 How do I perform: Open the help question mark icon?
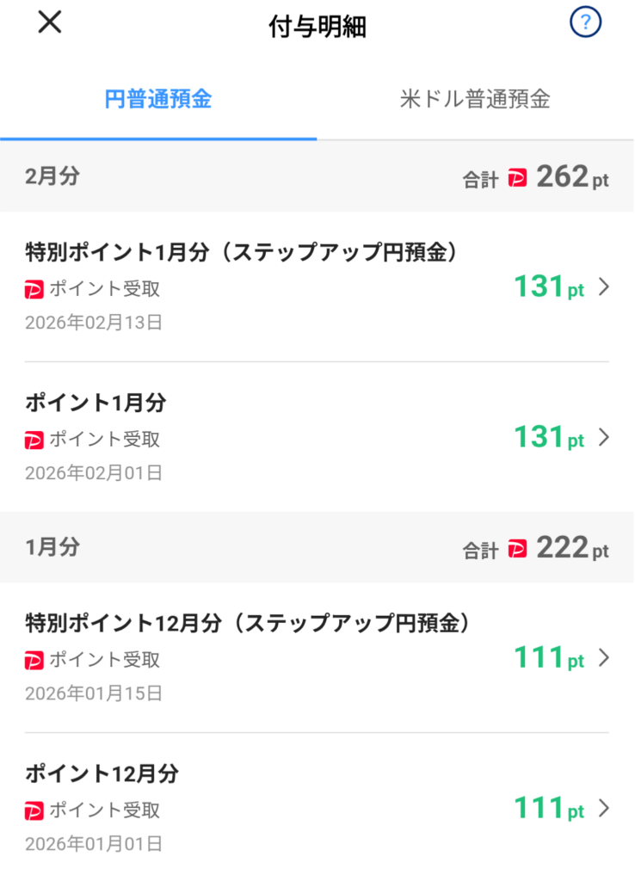coord(585,23)
